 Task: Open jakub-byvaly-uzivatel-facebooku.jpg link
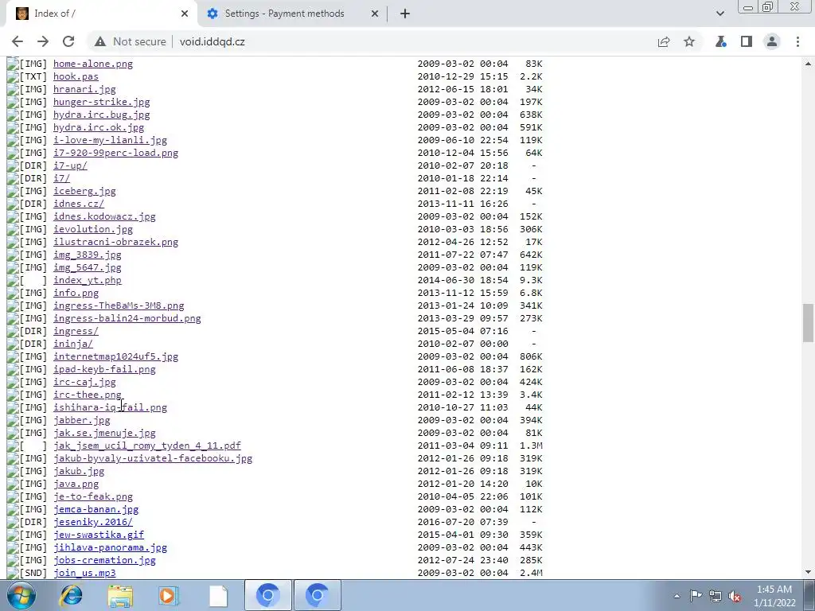[x=153, y=458]
